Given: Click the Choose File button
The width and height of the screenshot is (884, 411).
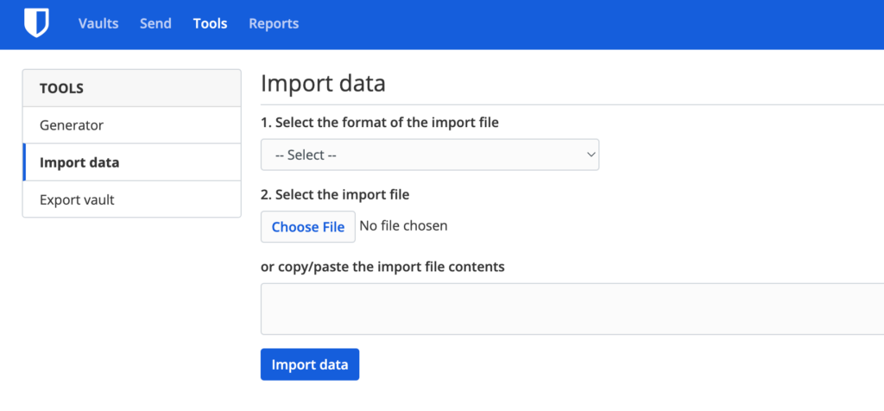Looking at the screenshot, I should pos(308,227).
